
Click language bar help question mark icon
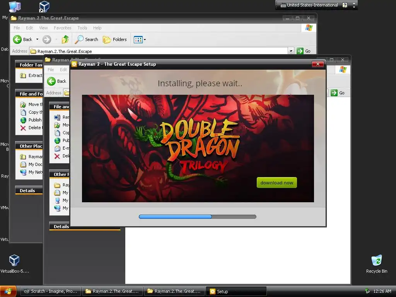345,5
